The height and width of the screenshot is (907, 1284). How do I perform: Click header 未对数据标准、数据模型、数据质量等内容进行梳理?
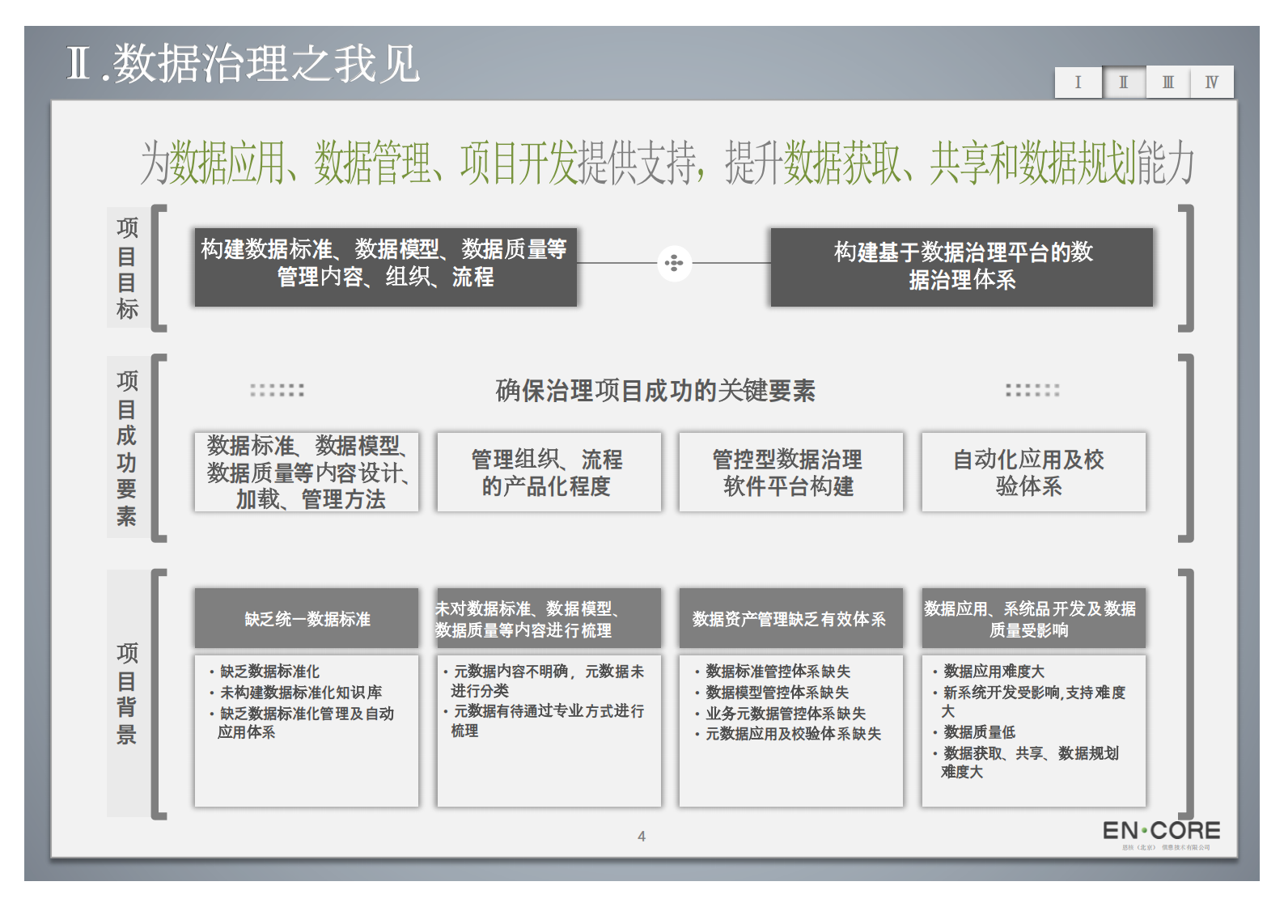pyautogui.click(x=549, y=618)
